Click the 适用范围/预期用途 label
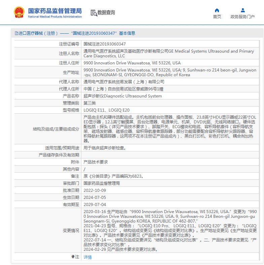Viewport: 264px width, 265px height. [62, 148]
